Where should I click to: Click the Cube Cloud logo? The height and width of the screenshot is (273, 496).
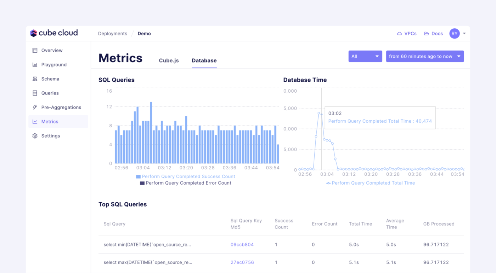[x=54, y=33]
